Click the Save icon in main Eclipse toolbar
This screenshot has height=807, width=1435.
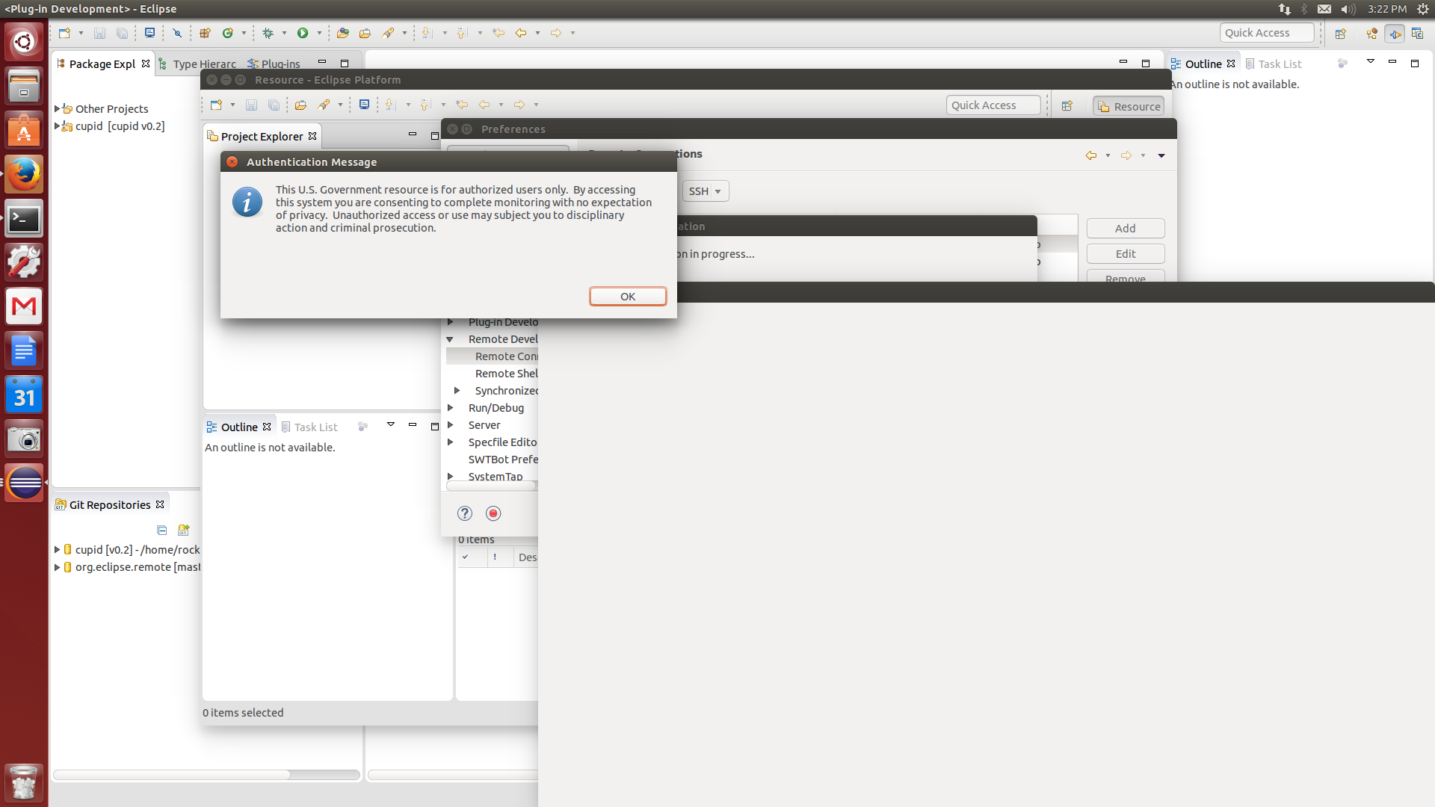99,33
